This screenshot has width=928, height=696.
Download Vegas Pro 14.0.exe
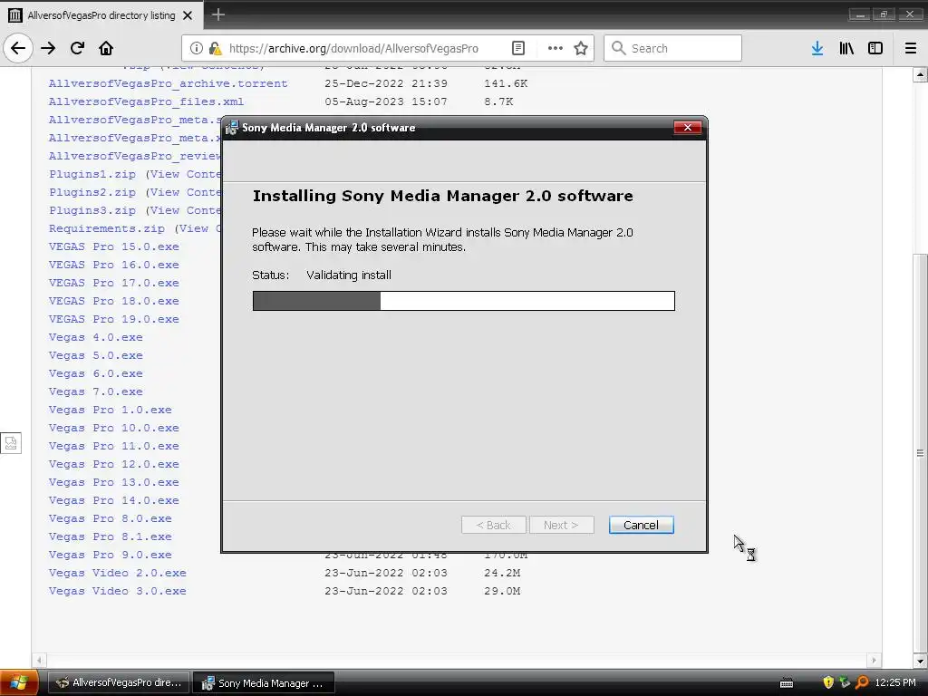[113, 500]
